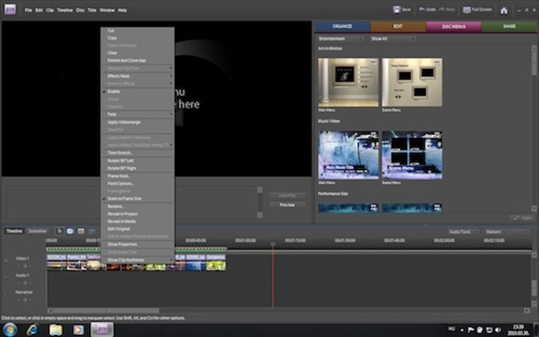Image resolution: width=539 pixels, height=337 pixels.
Task: Switch to the Sceneline tab
Action: coord(37,231)
